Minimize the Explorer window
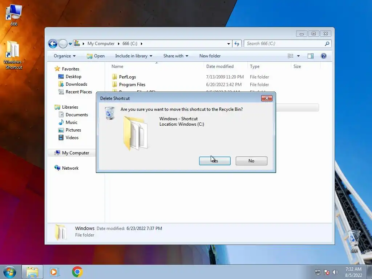The image size is (372, 279). 302,34
